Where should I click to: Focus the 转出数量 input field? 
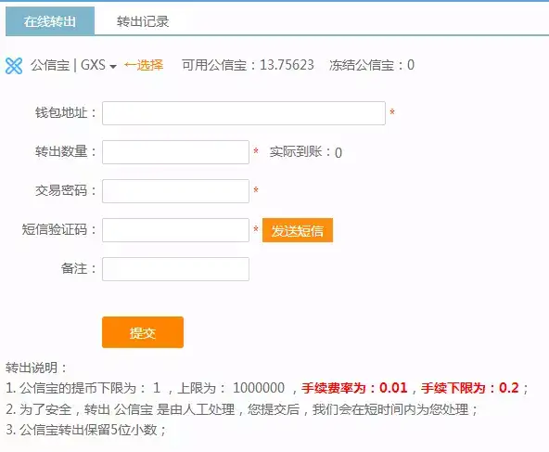pos(175,152)
